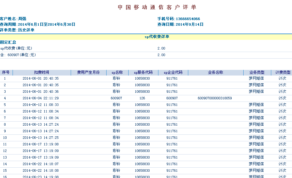Select business name 600907000000318059 cell
Screen dimensions: 292x178
pyautogui.click(x=215, y=98)
